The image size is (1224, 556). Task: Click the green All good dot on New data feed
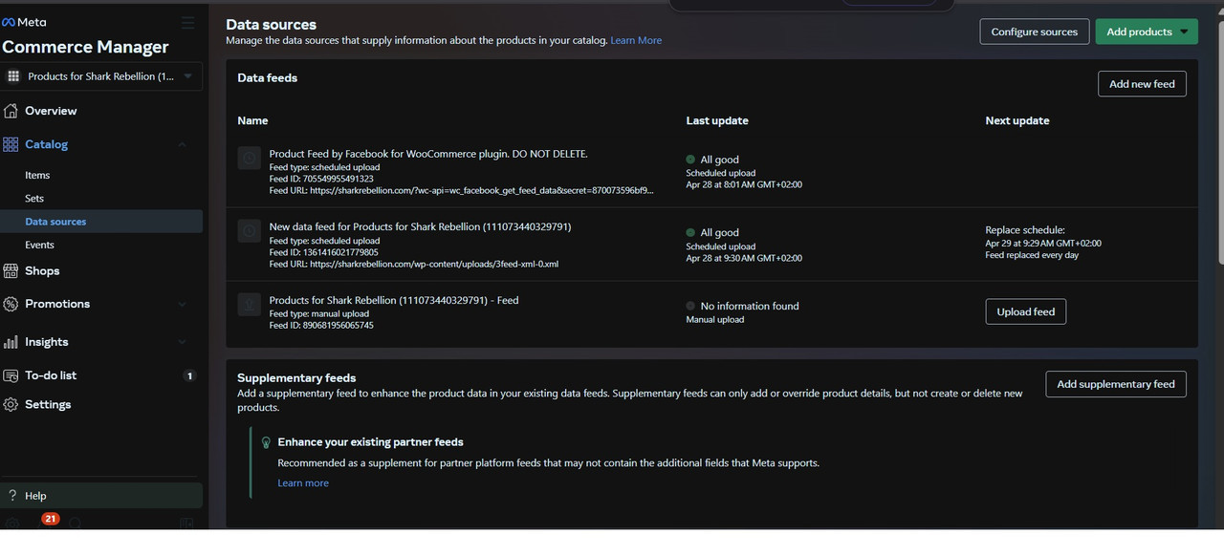[x=690, y=232]
